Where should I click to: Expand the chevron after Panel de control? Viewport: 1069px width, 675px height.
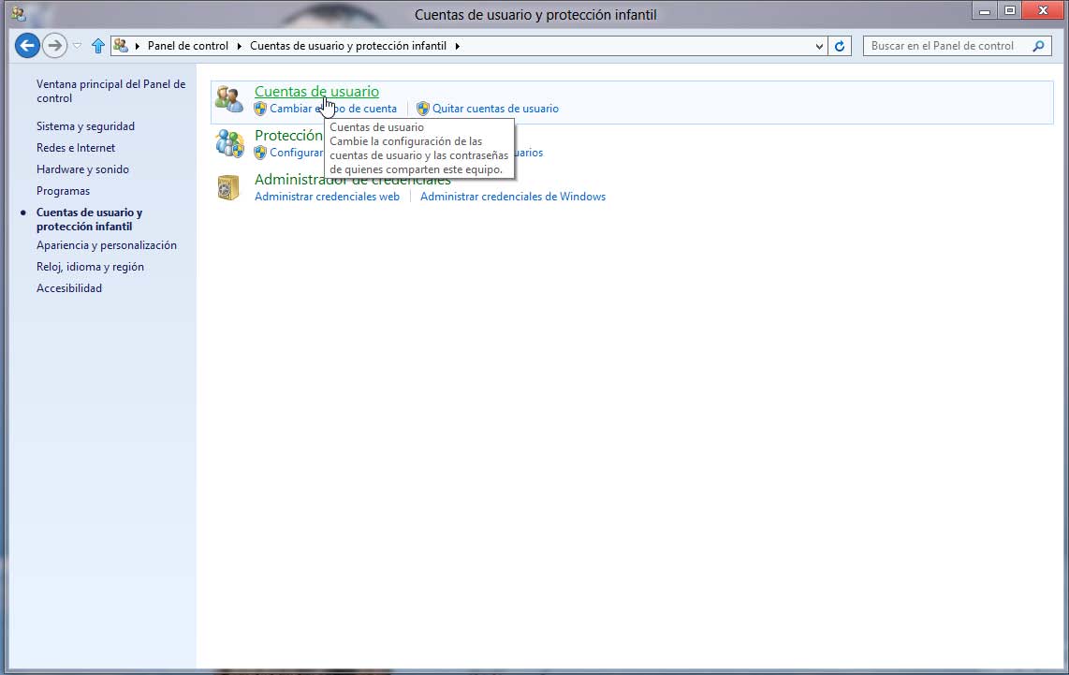pos(240,46)
